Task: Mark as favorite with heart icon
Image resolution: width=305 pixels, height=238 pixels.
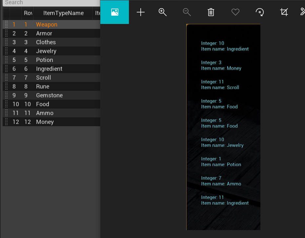Action: (235, 12)
